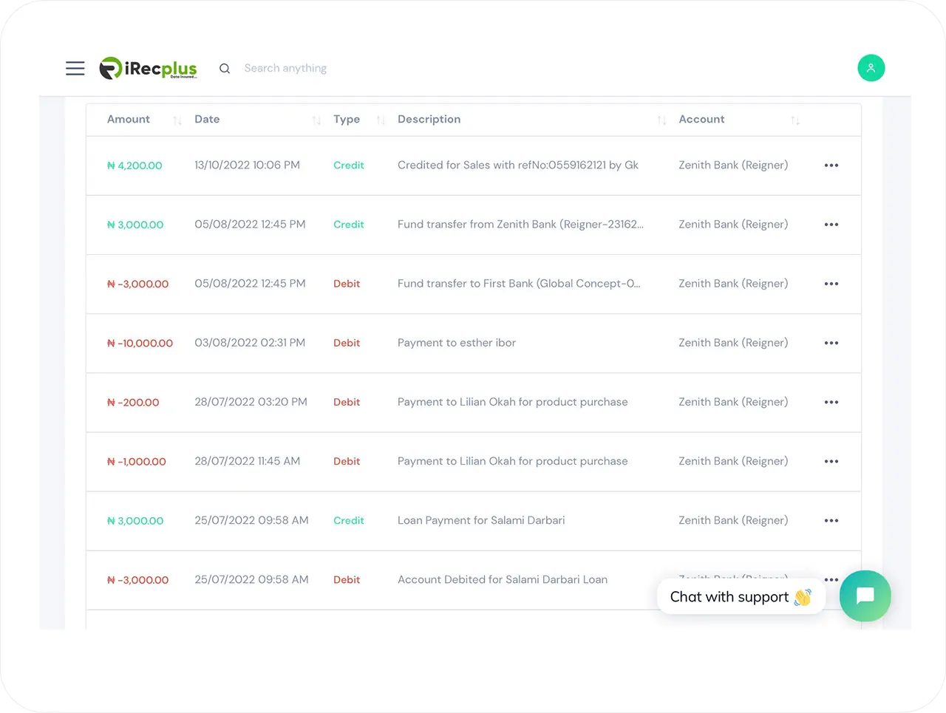The width and height of the screenshot is (946, 713).
Task: Click the iRecplus logo
Action: tap(149, 69)
